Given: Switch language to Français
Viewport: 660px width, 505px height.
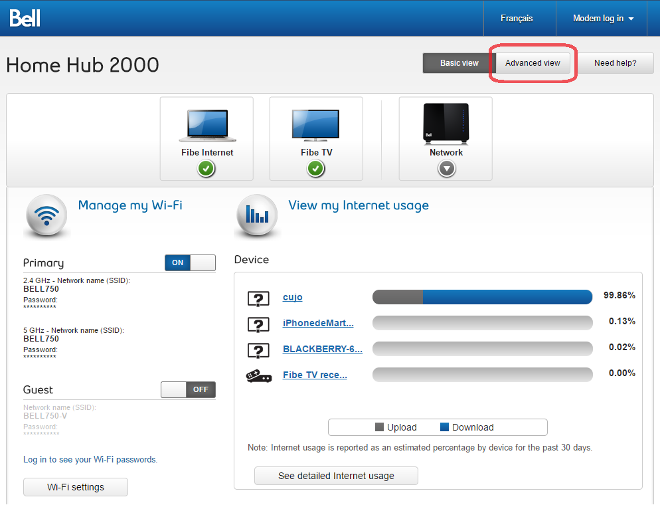Looking at the screenshot, I should [x=517, y=18].
